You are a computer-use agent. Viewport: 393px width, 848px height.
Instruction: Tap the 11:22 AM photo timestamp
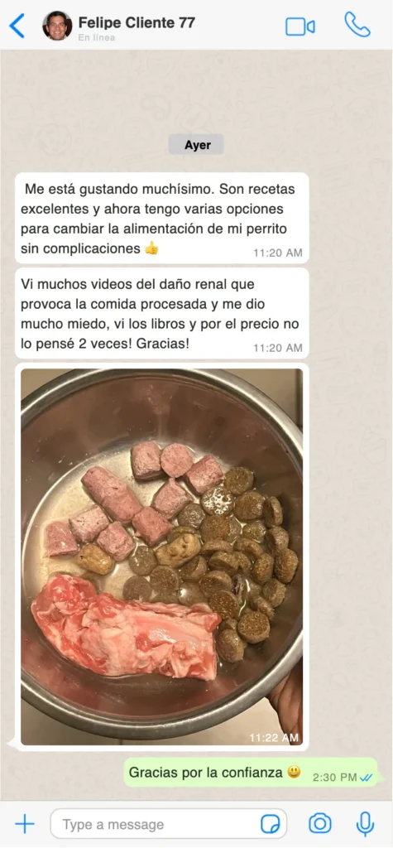point(274,737)
